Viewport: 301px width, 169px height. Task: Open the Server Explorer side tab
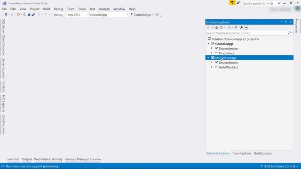[3, 69]
